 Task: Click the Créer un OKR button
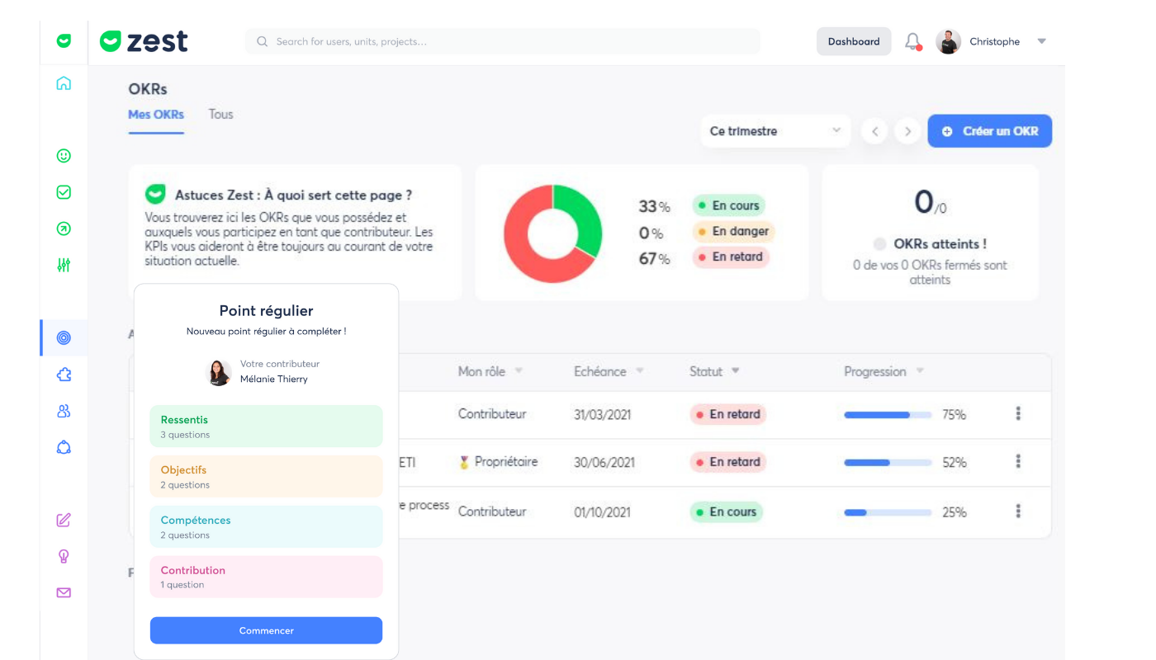click(x=989, y=131)
